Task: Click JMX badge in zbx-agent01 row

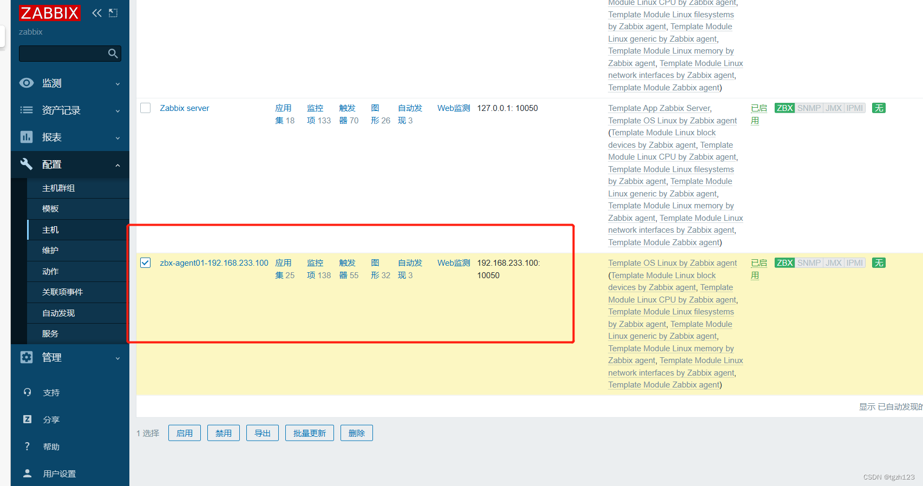Action: click(834, 263)
